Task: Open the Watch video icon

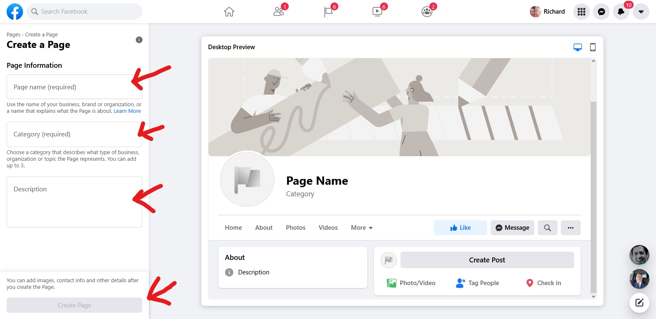Action: click(377, 12)
